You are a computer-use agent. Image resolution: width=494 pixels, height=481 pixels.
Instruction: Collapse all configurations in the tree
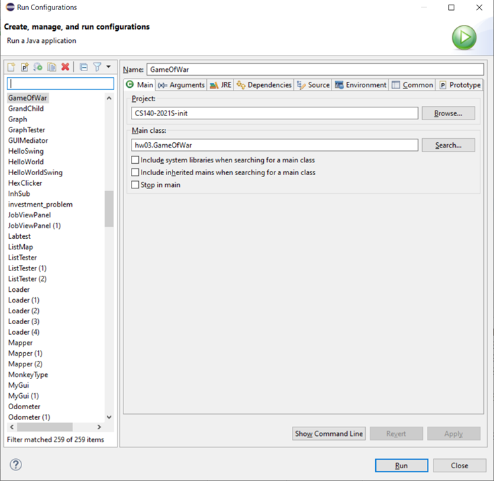(83, 67)
